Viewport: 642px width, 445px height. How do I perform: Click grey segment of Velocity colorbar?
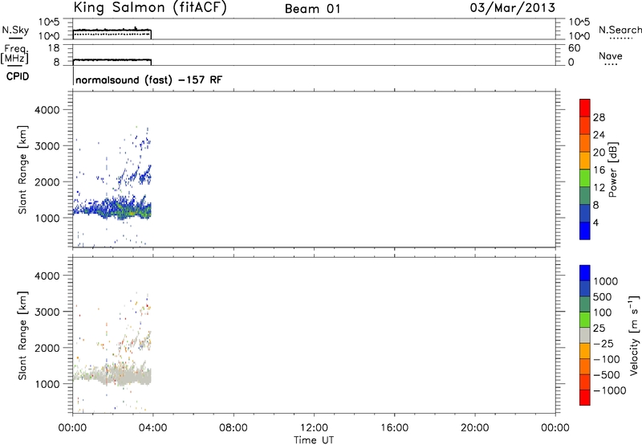[585, 335]
